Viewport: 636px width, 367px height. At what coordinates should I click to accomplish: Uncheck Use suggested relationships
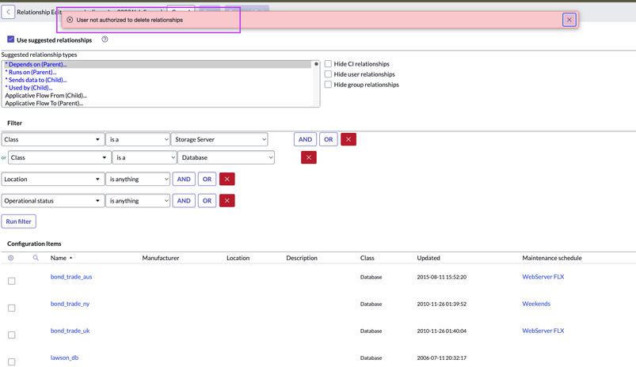tap(11, 40)
